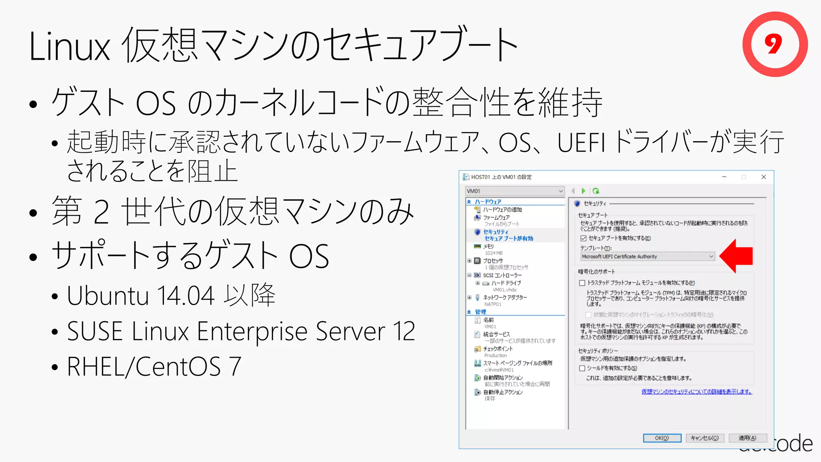Click the VM01.vhdx file name
The width and height of the screenshot is (821, 462).
[x=505, y=290]
